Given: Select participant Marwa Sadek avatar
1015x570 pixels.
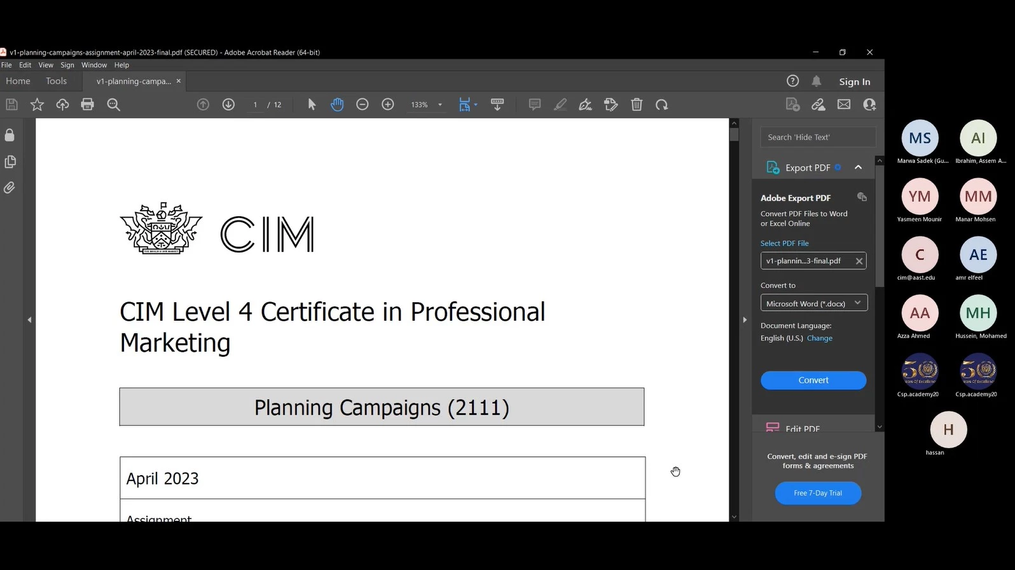Looking at the screenshot, I should click(x=920, y=138).
